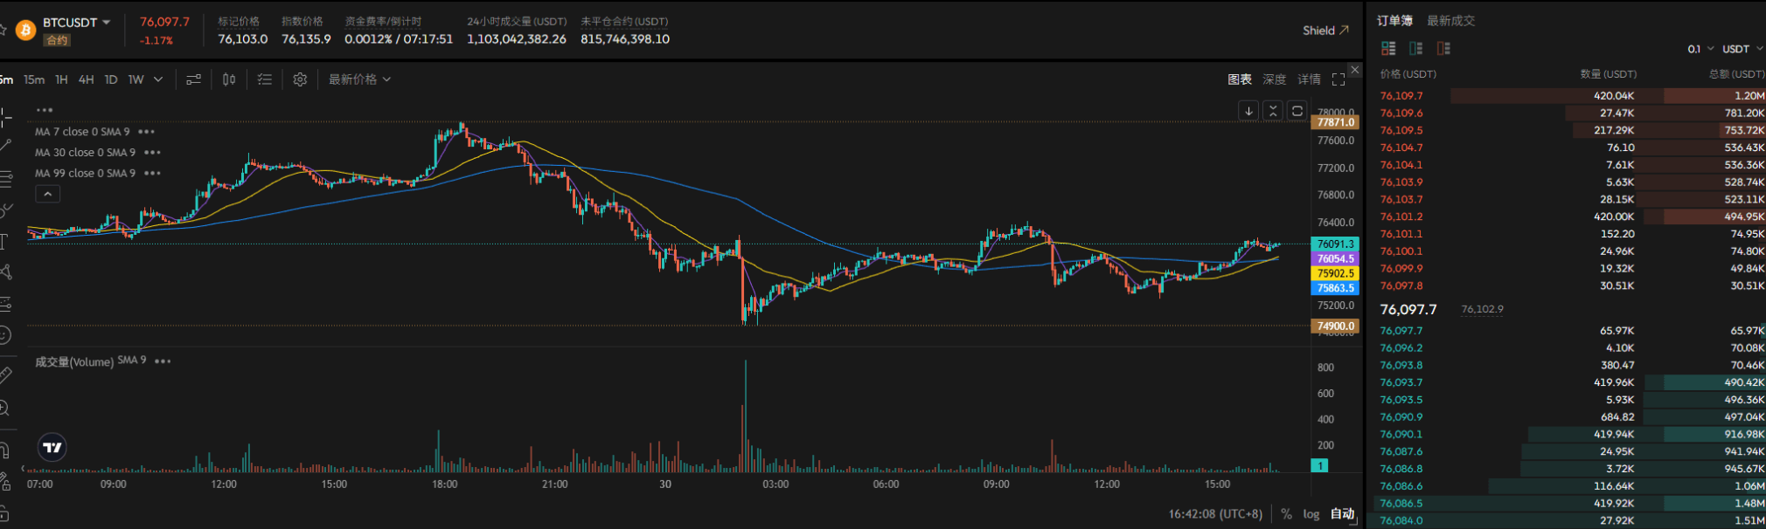Image resolution: width=1766 pixels, height=529 pixels.
Task: Expand the 最新价格 price type dropdown
Action: (x=359, y=79)
